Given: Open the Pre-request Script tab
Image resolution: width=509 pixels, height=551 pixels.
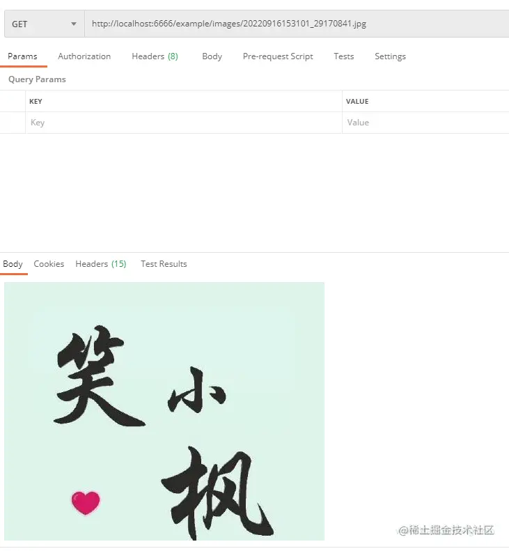Looking at the screenshot, I should [x=278, y=56].
